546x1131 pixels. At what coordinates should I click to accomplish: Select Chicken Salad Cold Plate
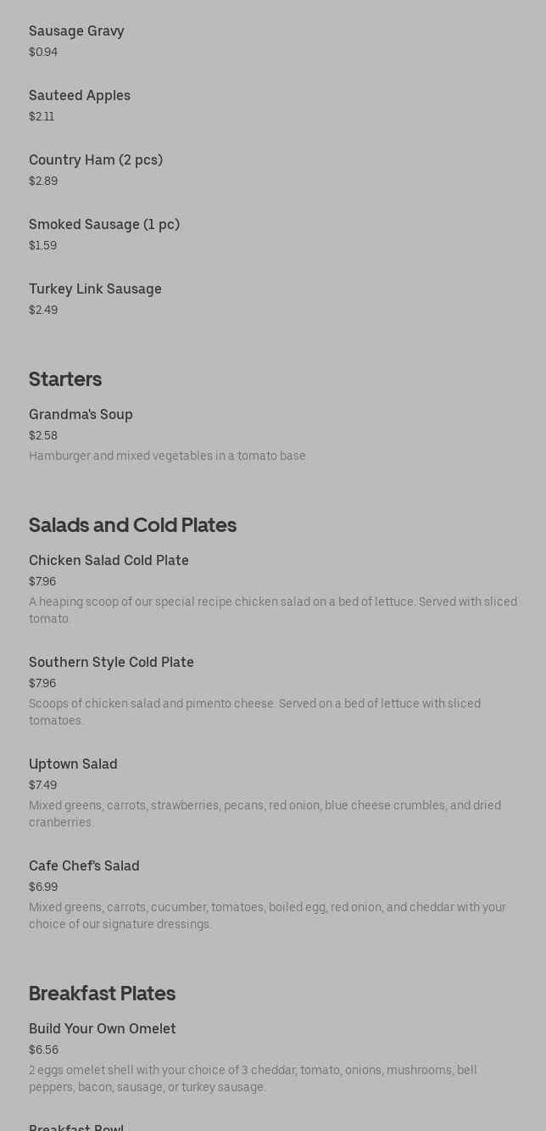[x=109, y=561]
